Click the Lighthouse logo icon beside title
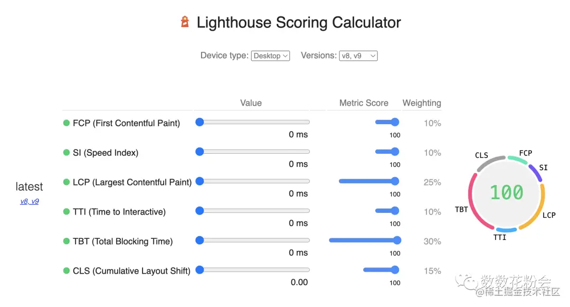Image resolution: width=570 pixels, height=307 pixels. pos(185,22)
